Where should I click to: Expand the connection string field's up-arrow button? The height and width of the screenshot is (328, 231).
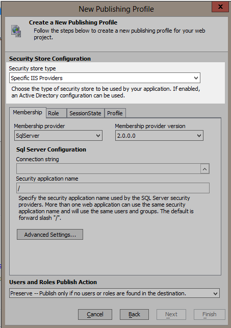(205, 169)
